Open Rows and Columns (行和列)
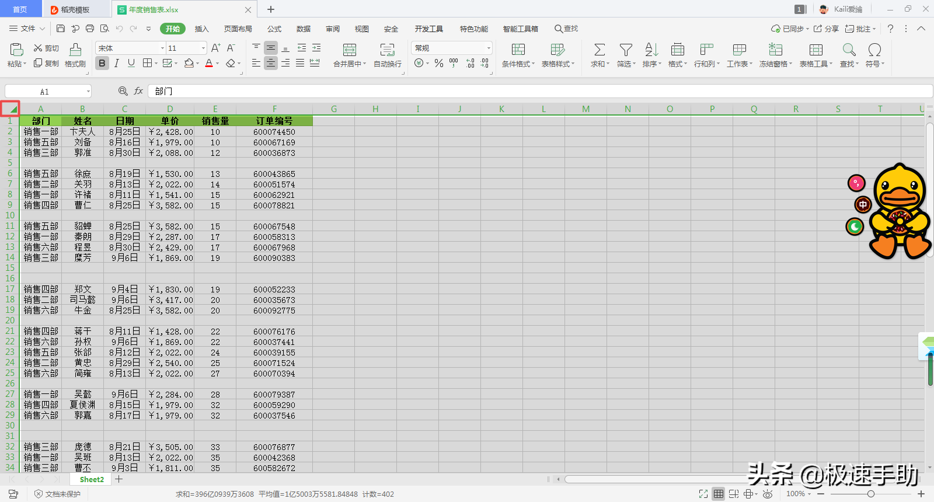 [x=707, y=55]
